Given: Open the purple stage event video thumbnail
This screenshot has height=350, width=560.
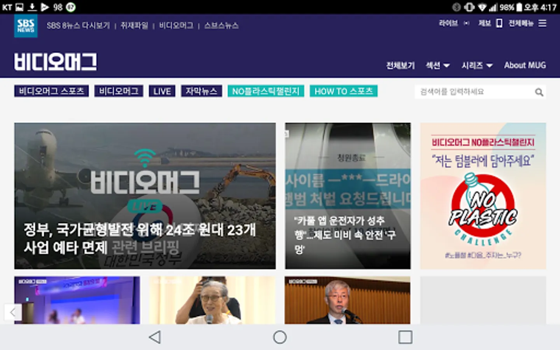Looking at the screenshot, I should click(x=77, y=300).
